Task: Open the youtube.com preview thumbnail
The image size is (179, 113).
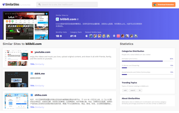Action: click(16, 58)
